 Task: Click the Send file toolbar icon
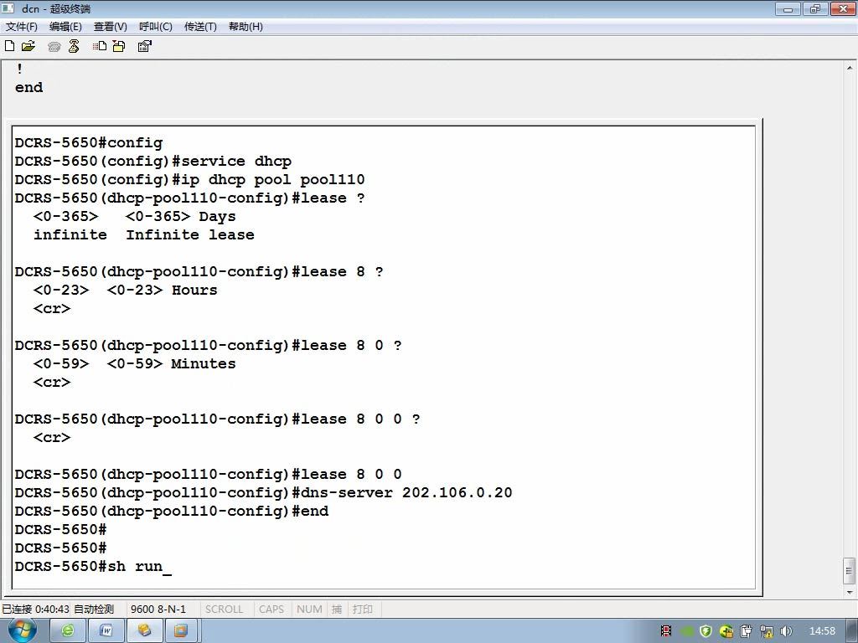coord(100,46)
